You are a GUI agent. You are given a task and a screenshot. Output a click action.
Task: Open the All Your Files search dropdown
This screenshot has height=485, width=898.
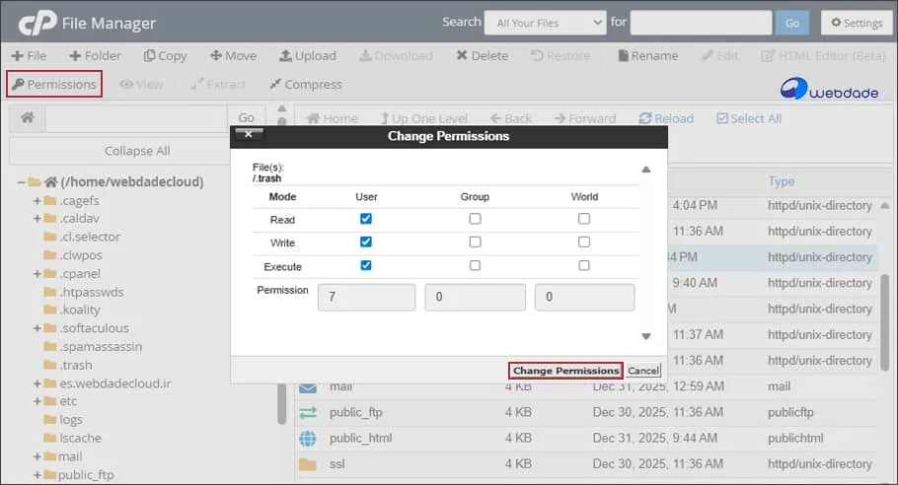click(545, 23)
